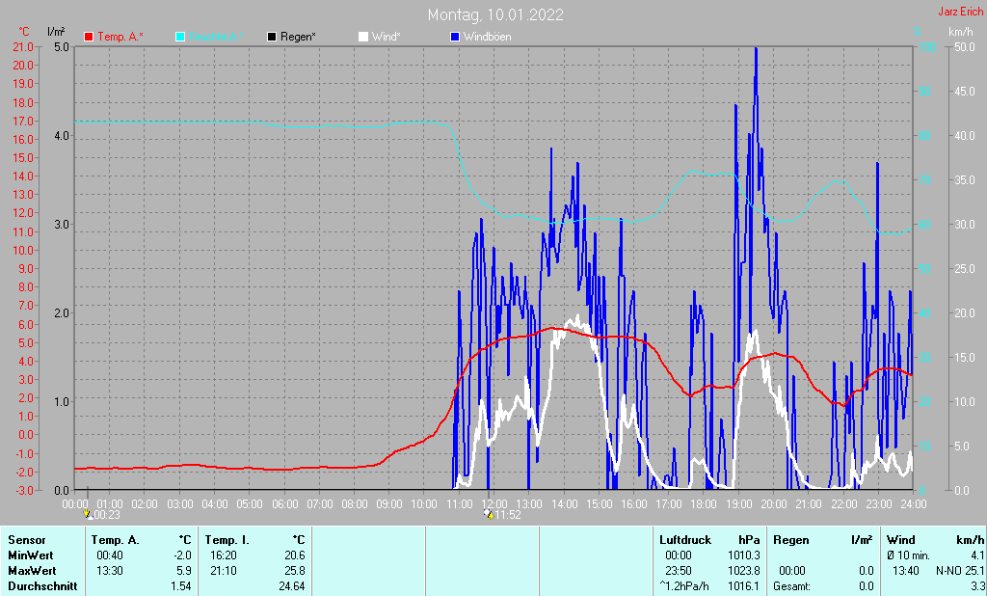Click the 'MinWert' row label
This screenshot has width=987, height=596.
pos(30,555)
